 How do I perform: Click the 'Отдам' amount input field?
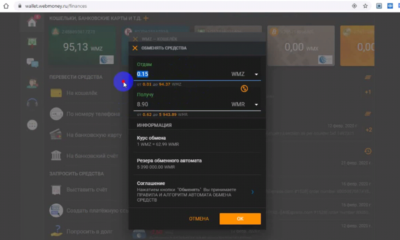coord(180,74)
